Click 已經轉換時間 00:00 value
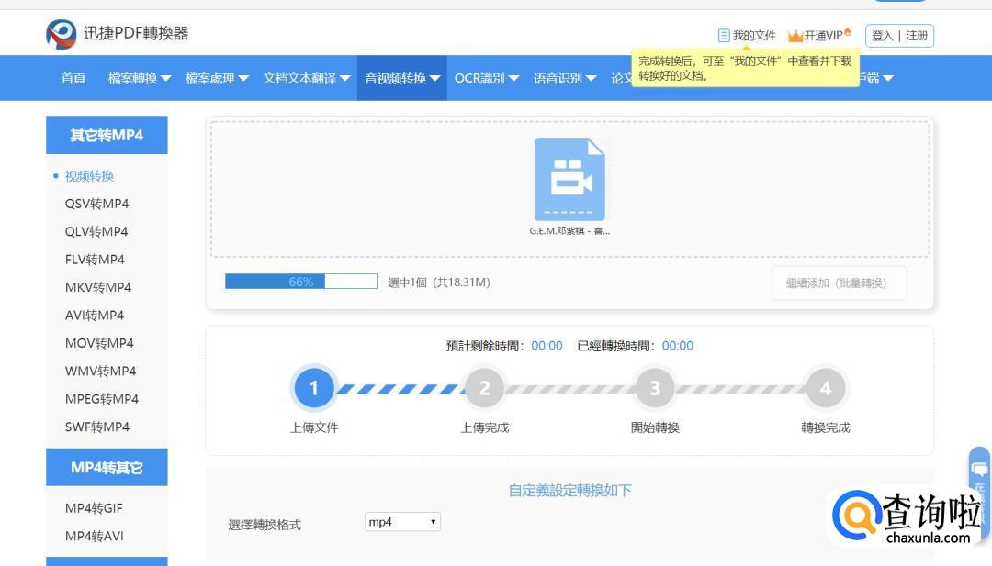The width and height of the screenshot is (992, 566). coord(678,346)
